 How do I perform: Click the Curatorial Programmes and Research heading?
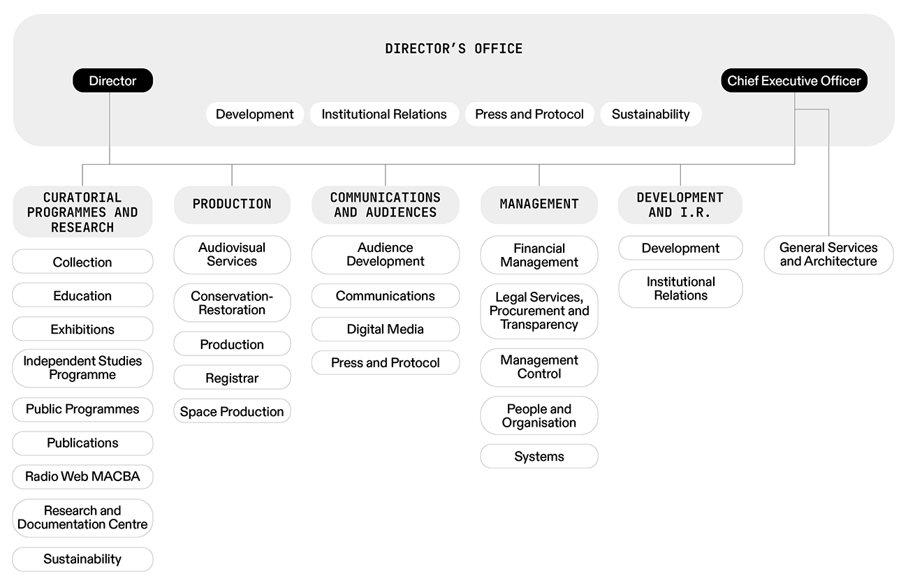82,212
